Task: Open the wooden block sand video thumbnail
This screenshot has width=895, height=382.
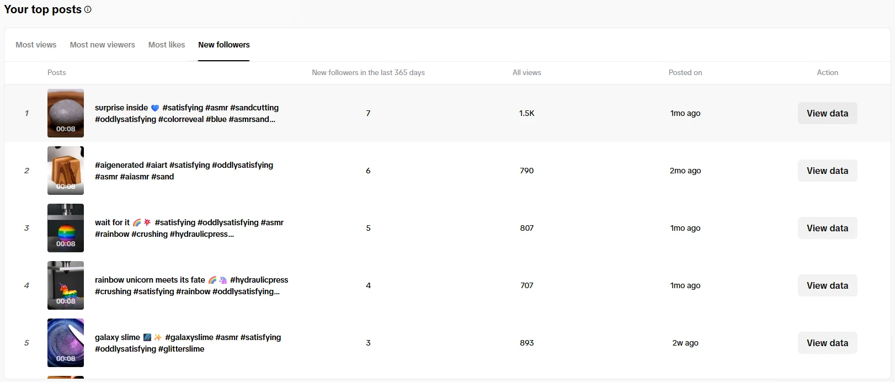Action: pyautogui.click(x=66, y=171)
